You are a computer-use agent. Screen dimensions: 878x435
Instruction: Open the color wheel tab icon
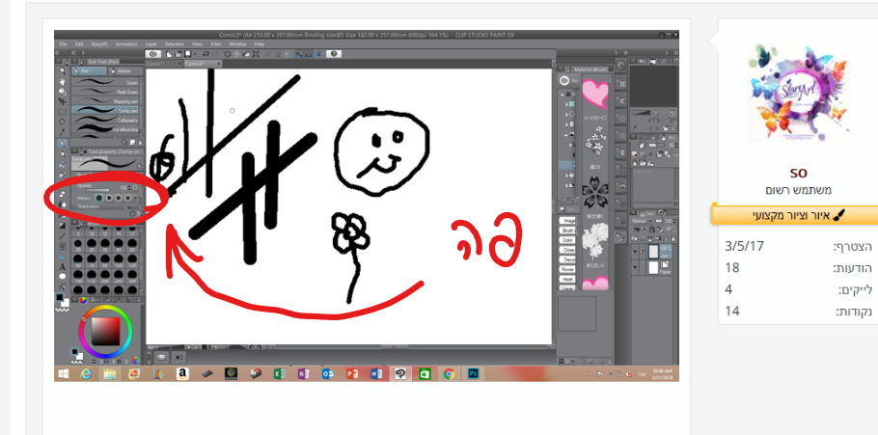83,300
